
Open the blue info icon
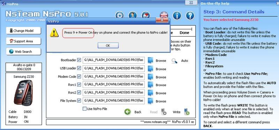click(177, 16)
